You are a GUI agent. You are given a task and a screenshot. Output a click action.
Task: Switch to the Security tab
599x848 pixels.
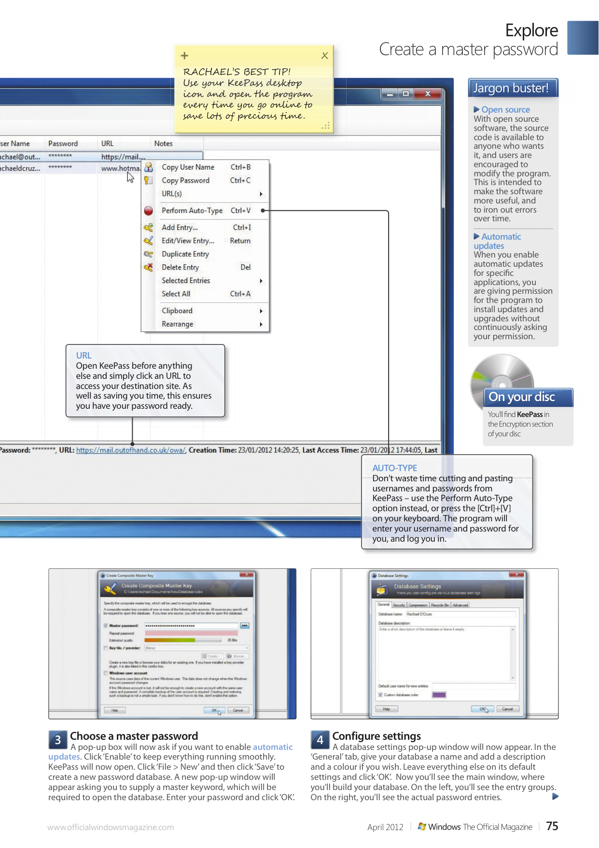399,605
